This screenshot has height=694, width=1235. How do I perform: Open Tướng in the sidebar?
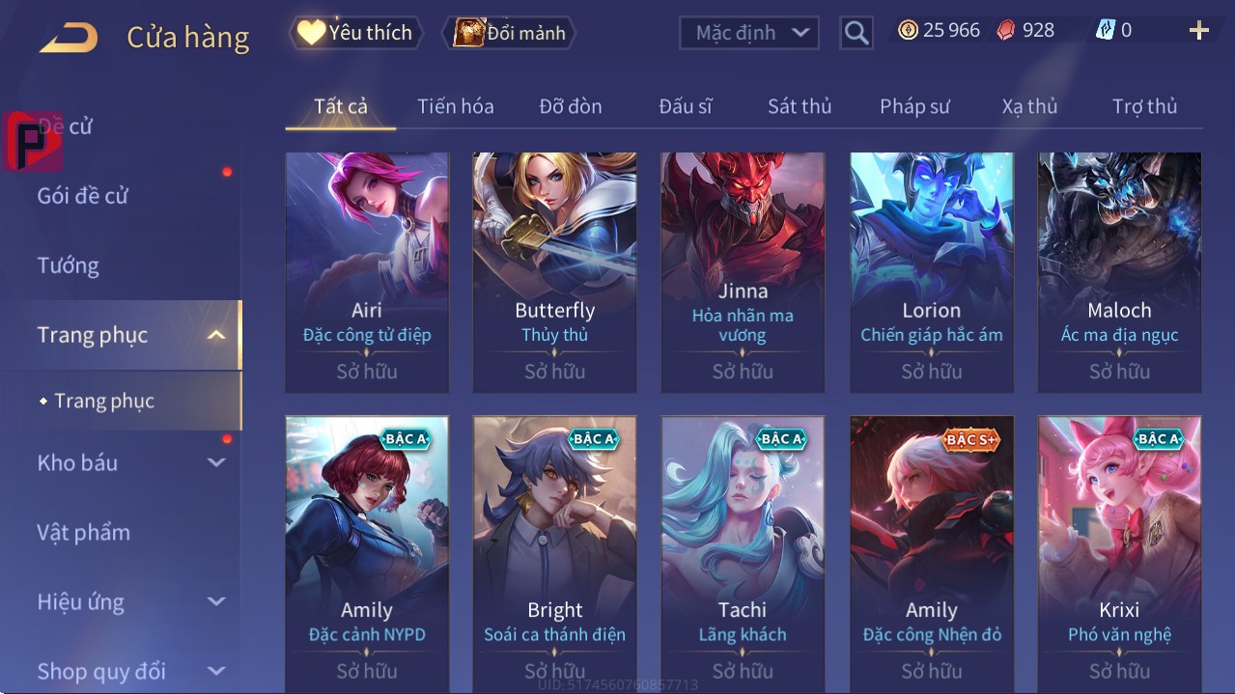point(68,265)
